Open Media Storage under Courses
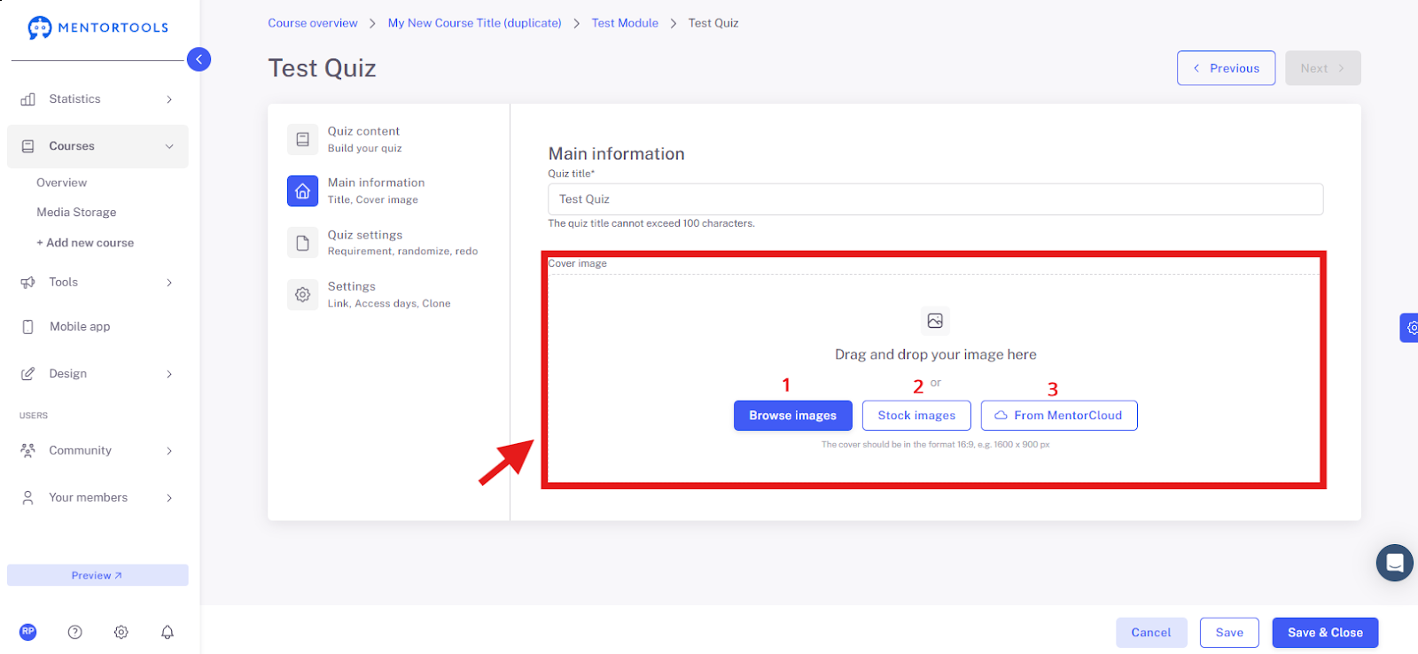Screen dimensions: 1418x654 (76, 213)
